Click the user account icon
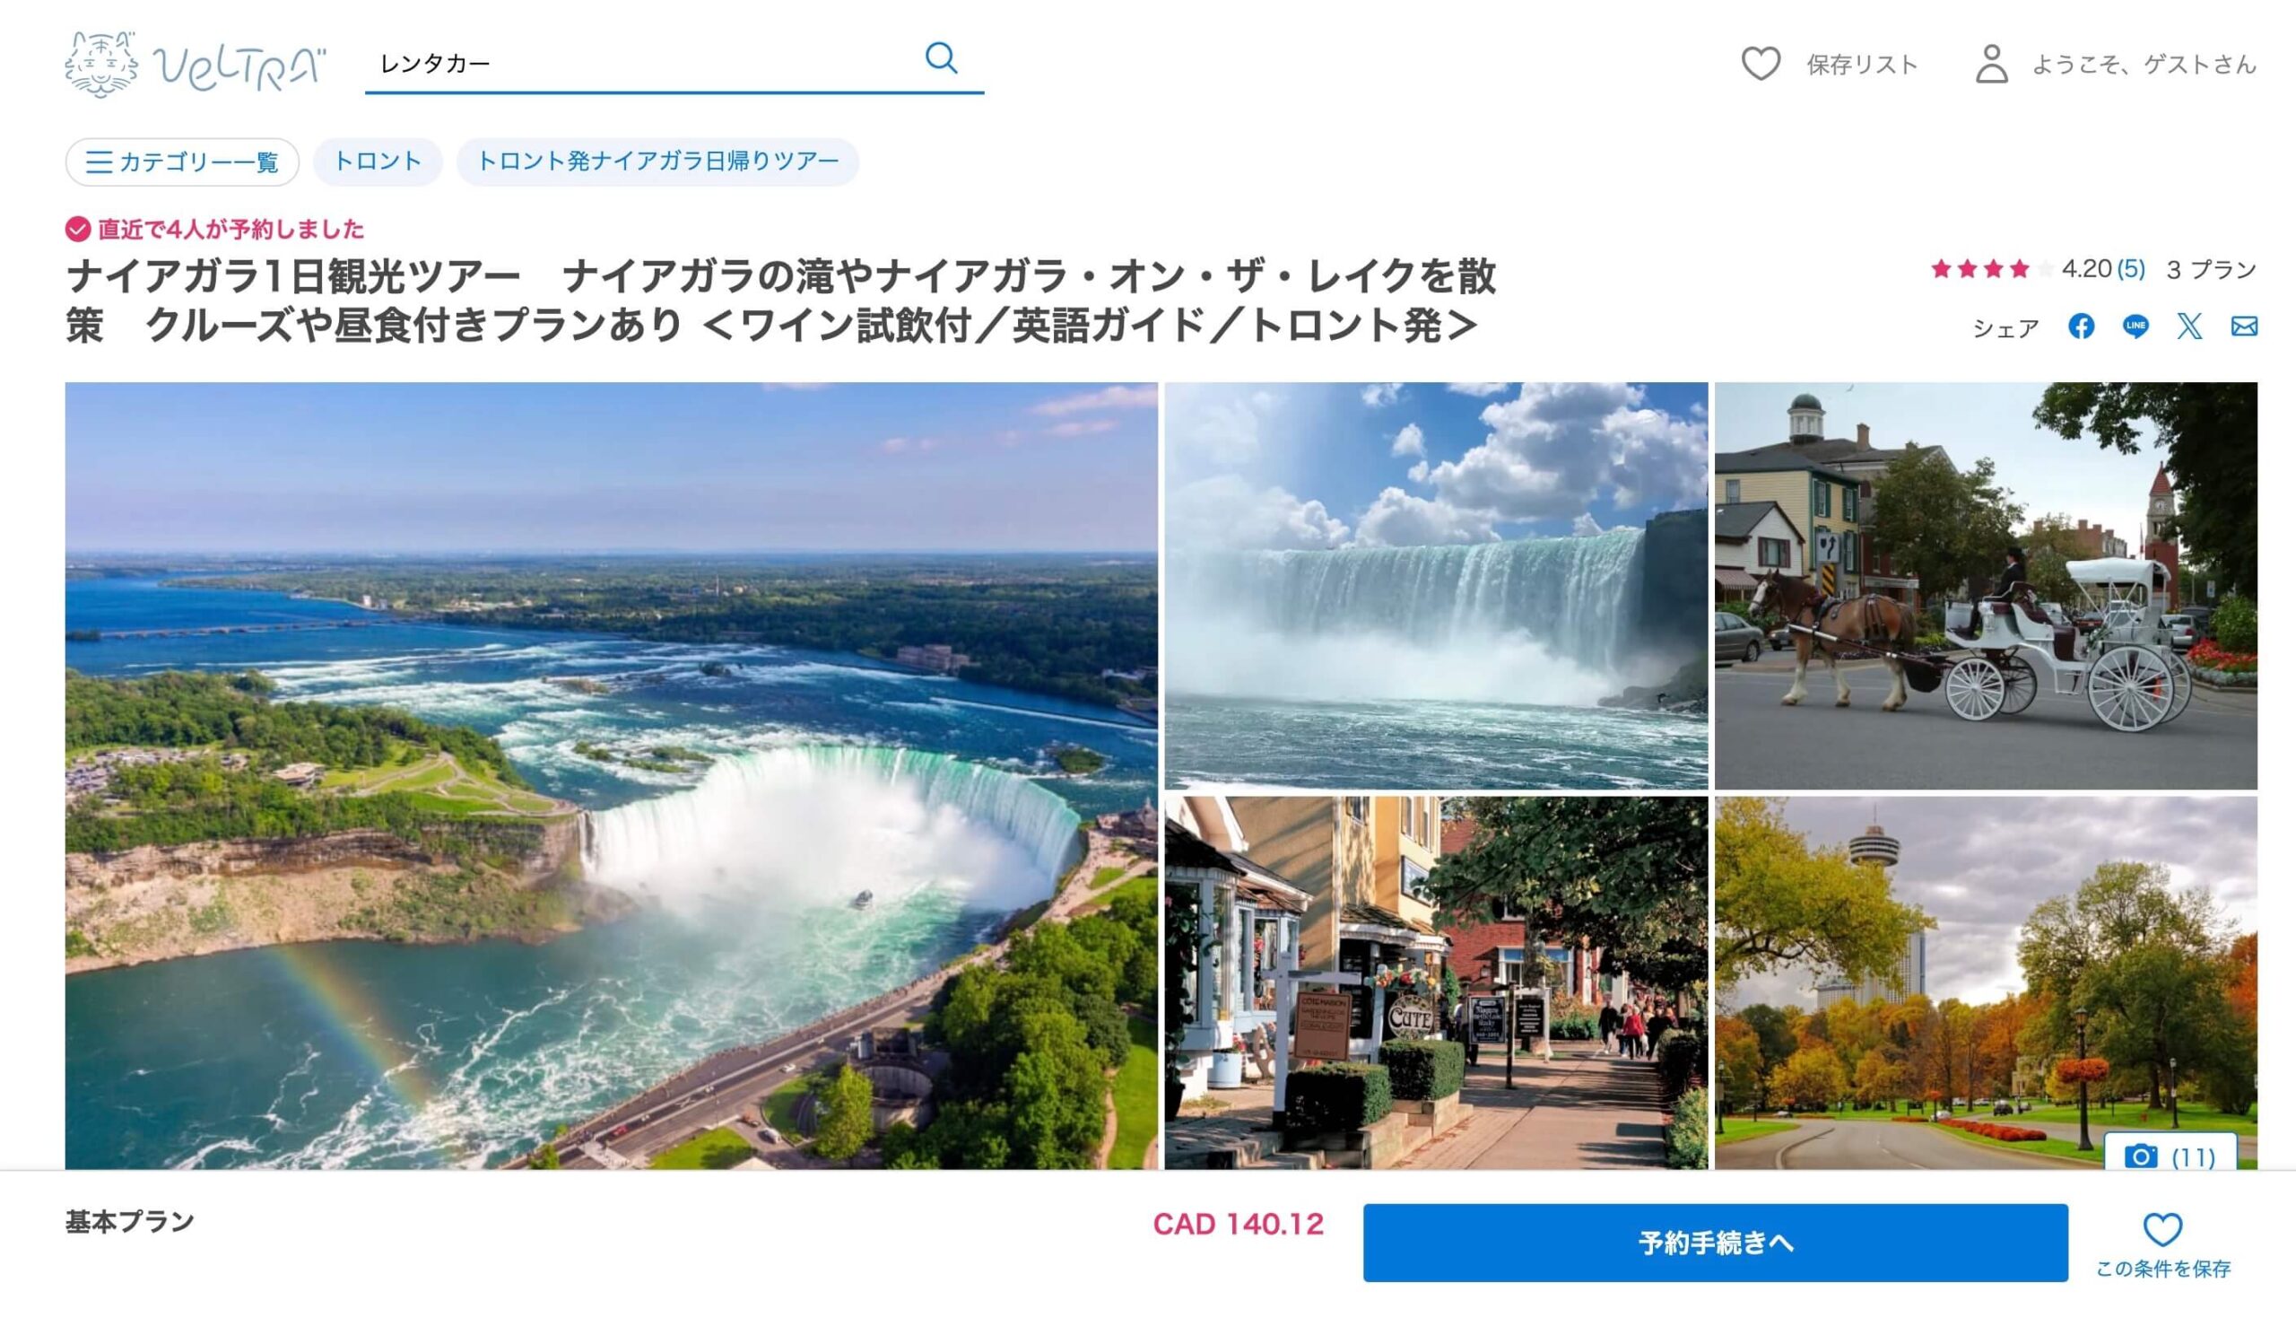Viewport: 2296px width, 1318px height. pyautogui.click(x=1992, y=65)
